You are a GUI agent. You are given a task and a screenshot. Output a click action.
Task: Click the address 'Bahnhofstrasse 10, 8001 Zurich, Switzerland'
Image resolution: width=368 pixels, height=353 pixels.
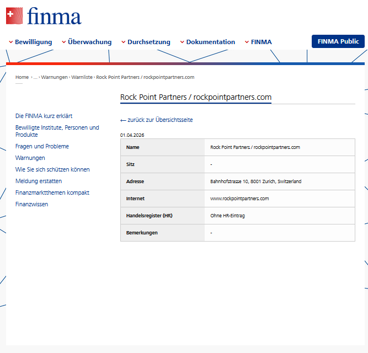pos(256,181)
